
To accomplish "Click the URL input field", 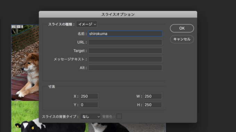I will click(125, 42).
